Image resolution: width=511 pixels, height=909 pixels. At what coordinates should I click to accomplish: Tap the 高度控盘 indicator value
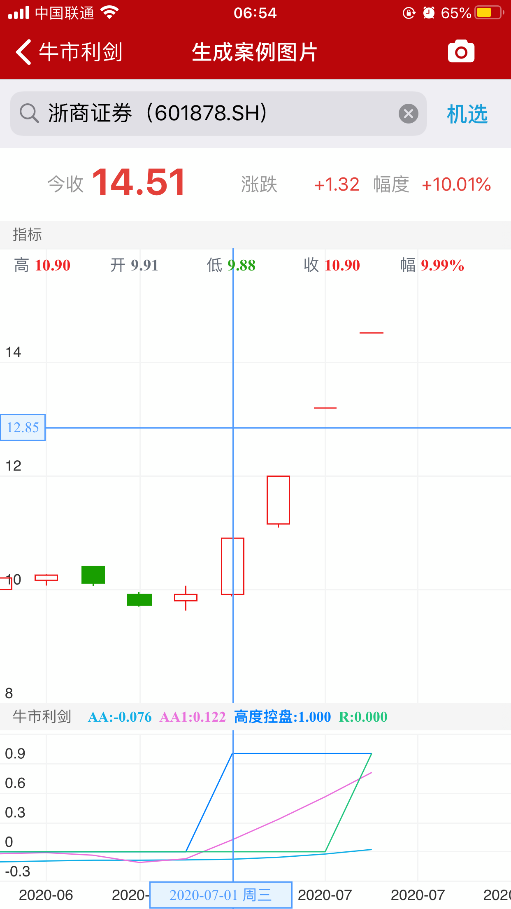pyautogui.click(x=282, y=717)
